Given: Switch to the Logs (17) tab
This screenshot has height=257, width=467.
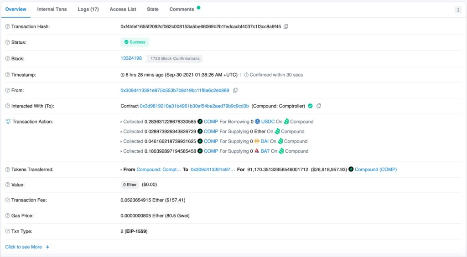Looking at the screenshot, I should pyautogui.click(x=88, y=9).
